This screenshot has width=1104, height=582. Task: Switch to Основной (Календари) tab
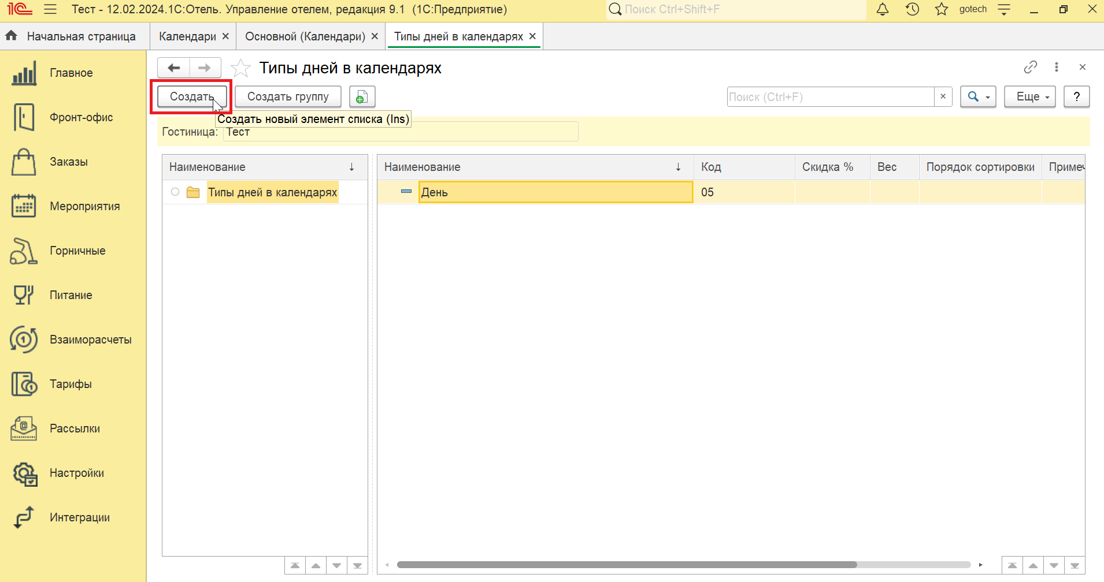coord(305,36)
